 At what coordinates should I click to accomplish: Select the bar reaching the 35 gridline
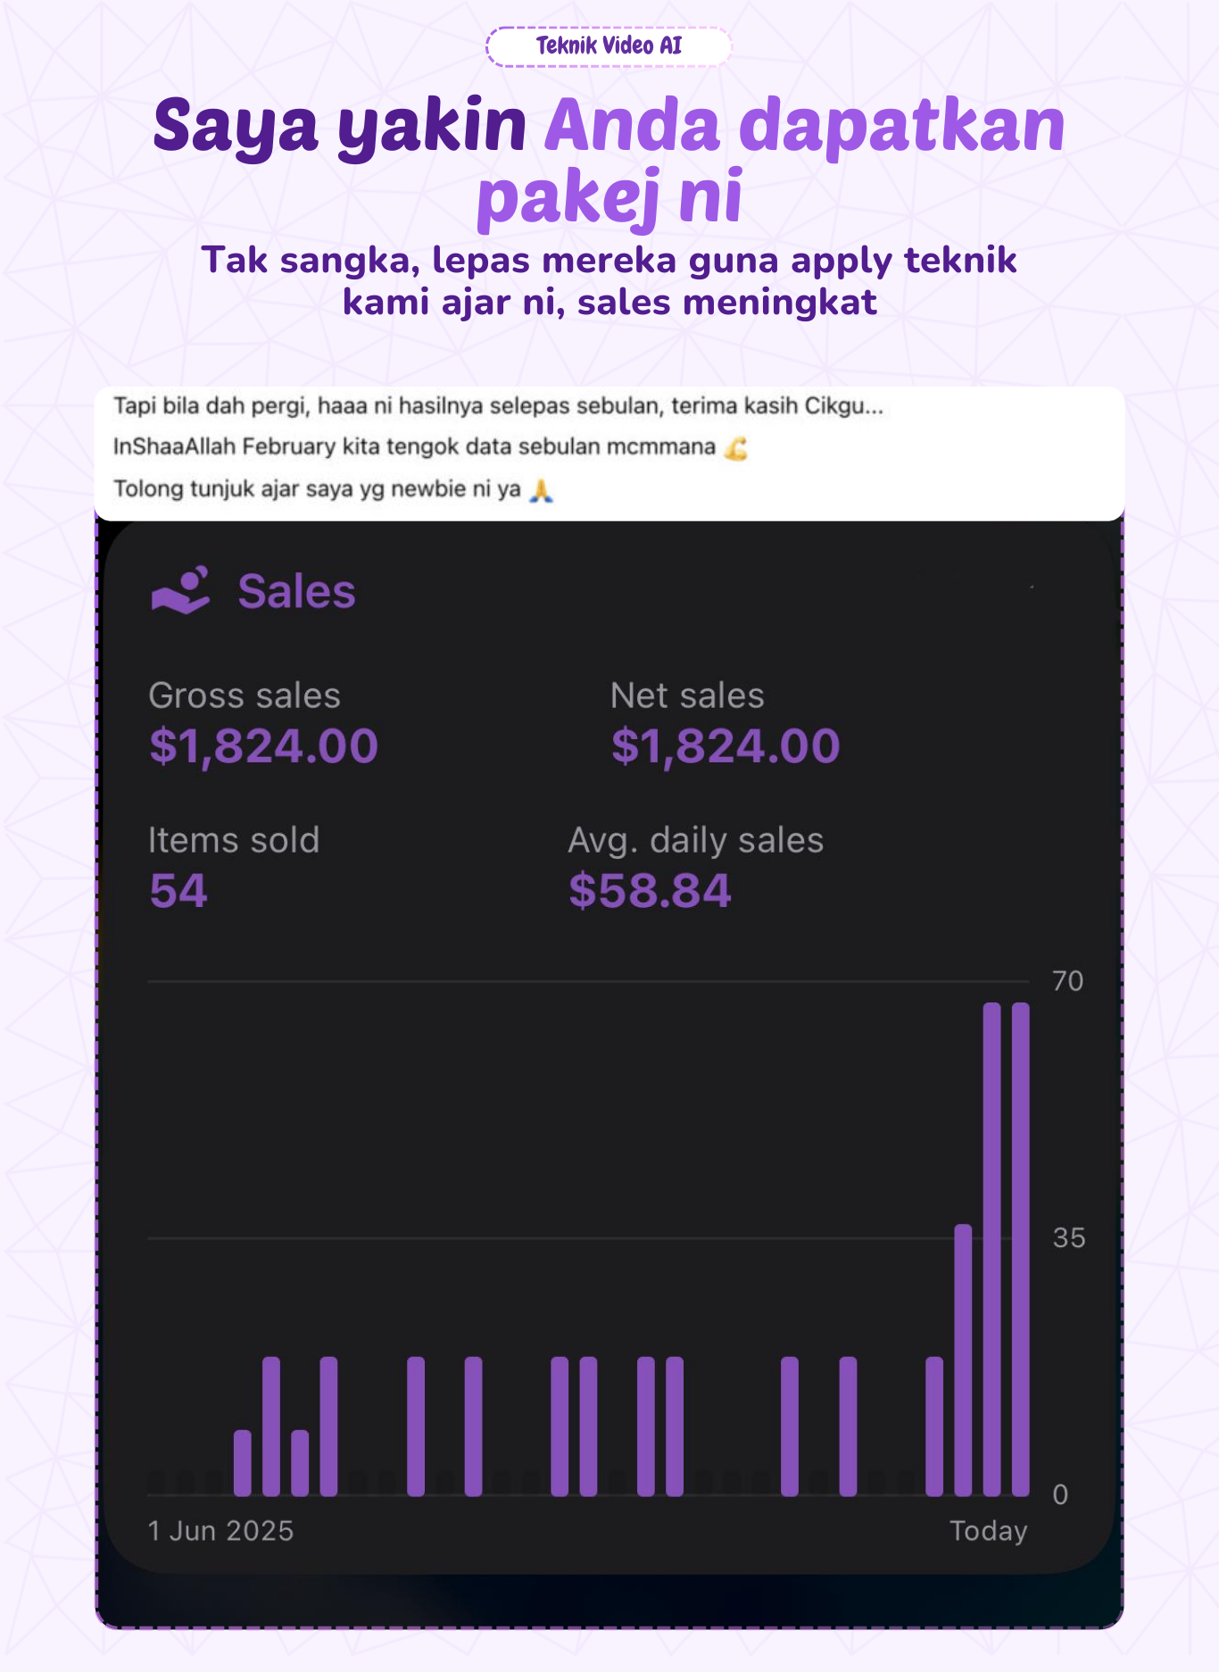[x=963, y=1357]
